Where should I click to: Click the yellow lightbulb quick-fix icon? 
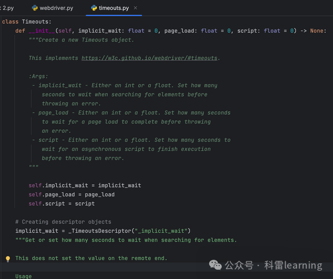coord(8,259)
